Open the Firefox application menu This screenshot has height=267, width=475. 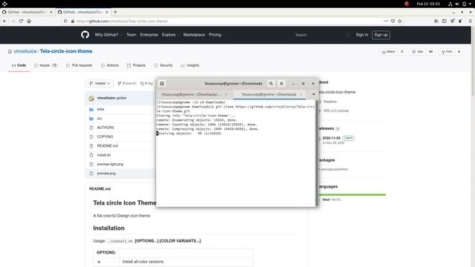tap(470, 21)
